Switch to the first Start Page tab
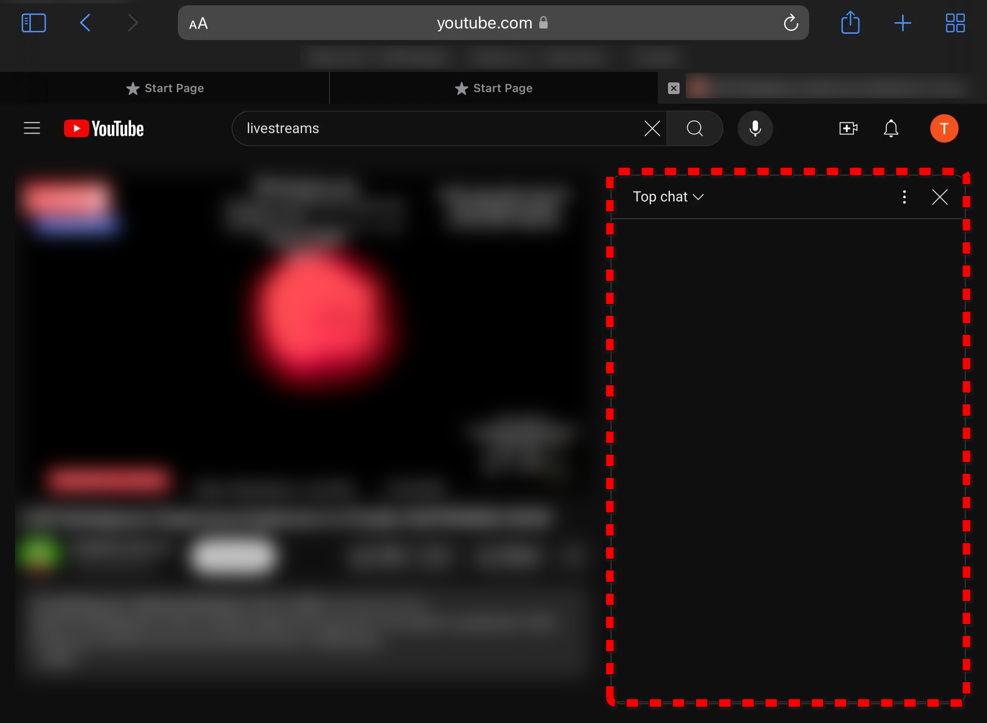 [164, 88]
